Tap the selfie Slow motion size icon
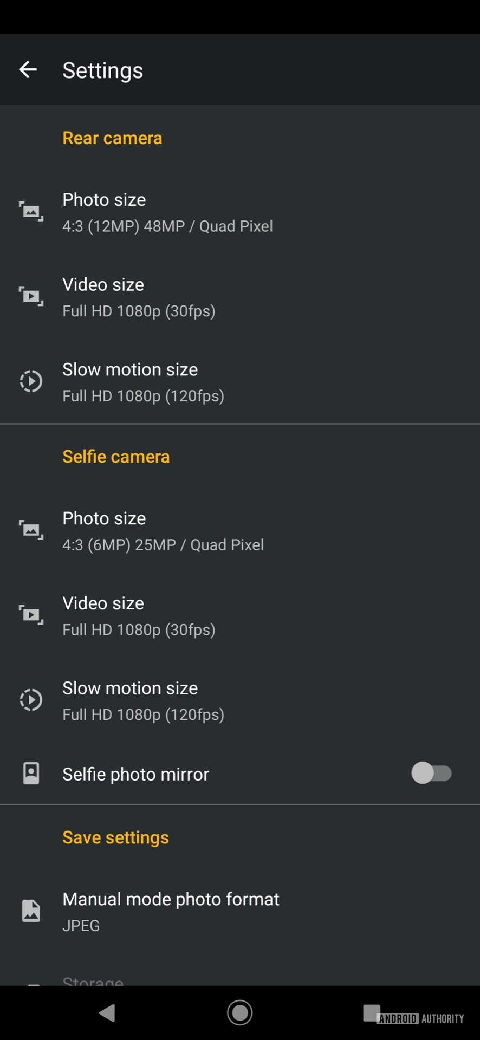The height and width of the screenshot is (1040, 480). (x=31, y=699)
